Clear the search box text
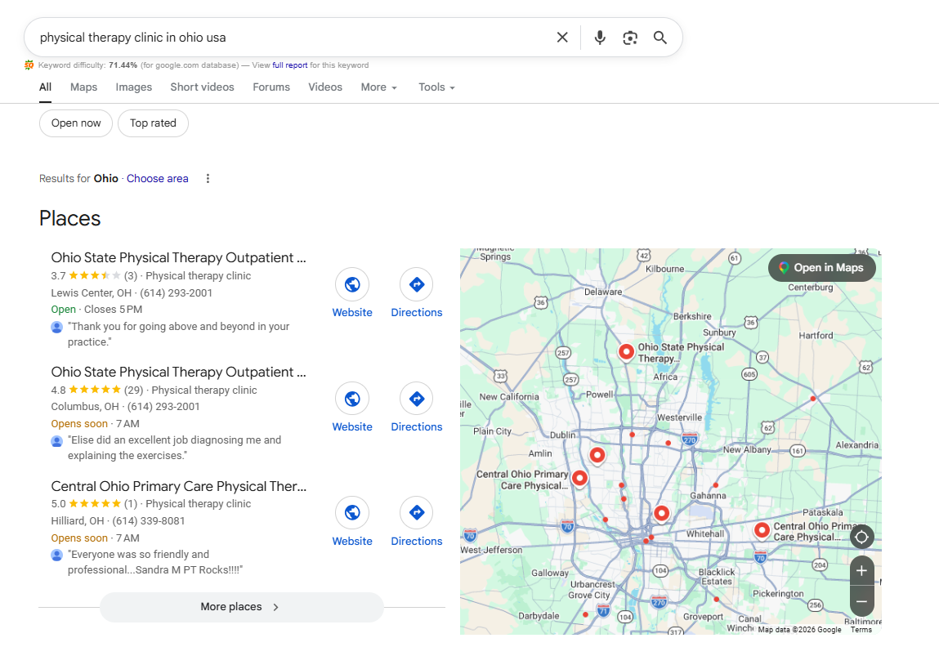This screenshot has height=647, width=939. pyautogui.click(x=562, y=38)
